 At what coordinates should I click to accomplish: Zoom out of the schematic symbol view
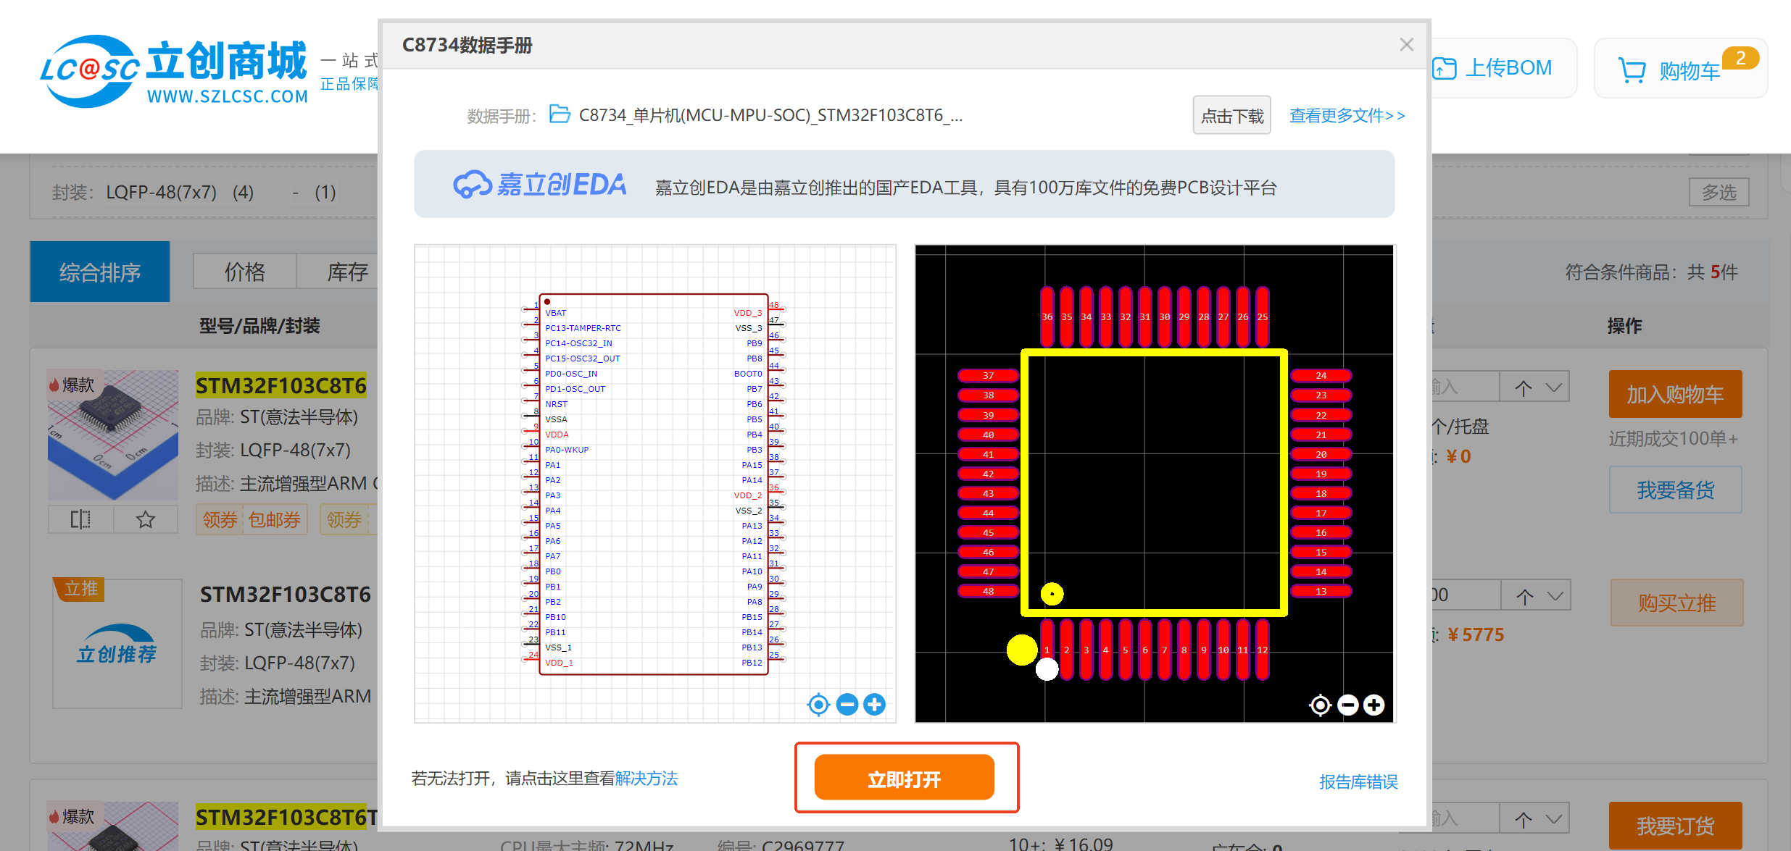847,704
